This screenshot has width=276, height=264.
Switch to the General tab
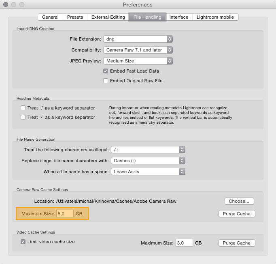50,17
